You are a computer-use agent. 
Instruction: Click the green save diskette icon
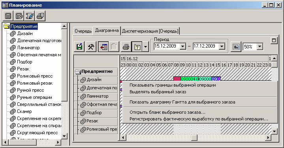coord(79,47)
